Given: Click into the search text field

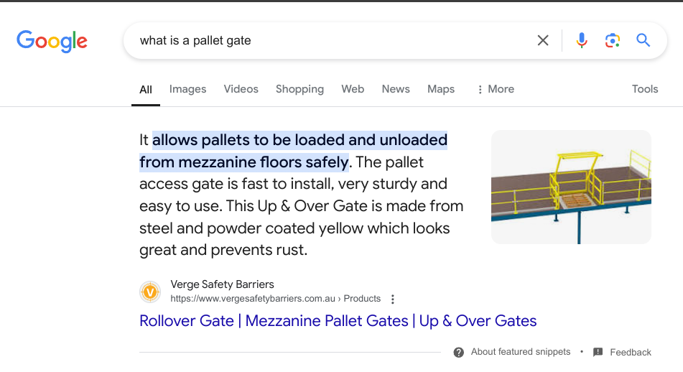Looking at the screenshot, I should pyautogui.click(x=323, y=40).
